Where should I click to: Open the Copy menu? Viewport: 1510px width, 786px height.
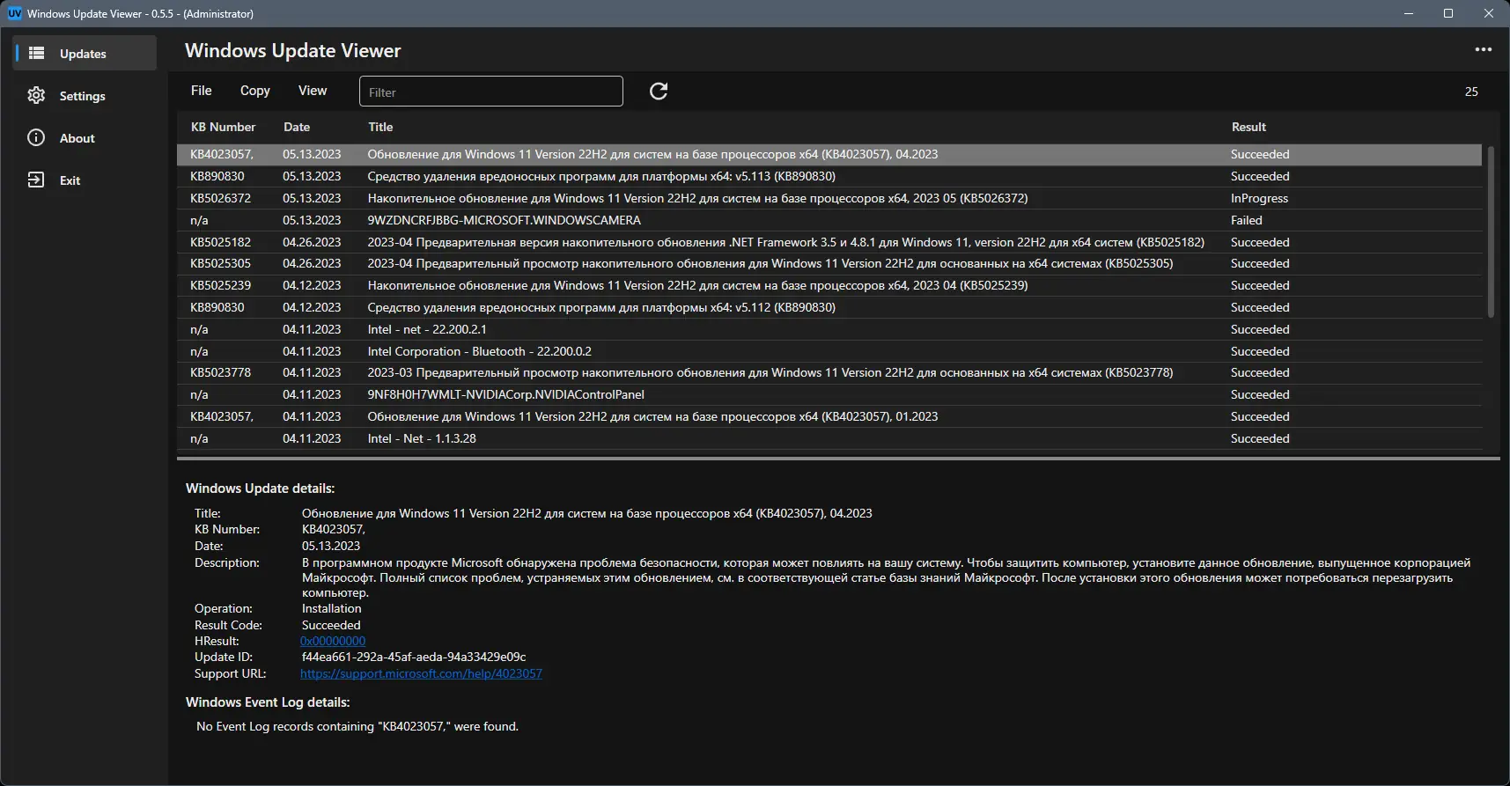[254, 91]
